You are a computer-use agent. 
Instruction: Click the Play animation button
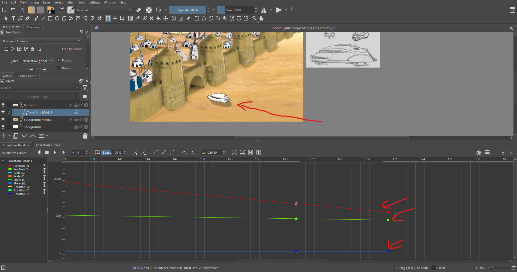(55, 153)
